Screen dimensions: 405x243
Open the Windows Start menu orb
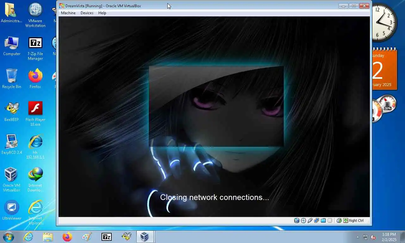(9, 237)
